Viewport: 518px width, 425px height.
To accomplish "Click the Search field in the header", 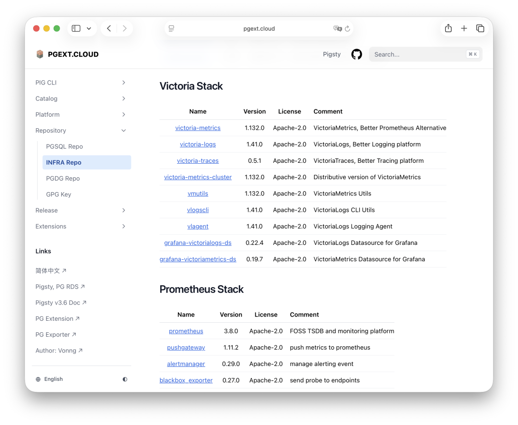I will [x=422, y=54].
